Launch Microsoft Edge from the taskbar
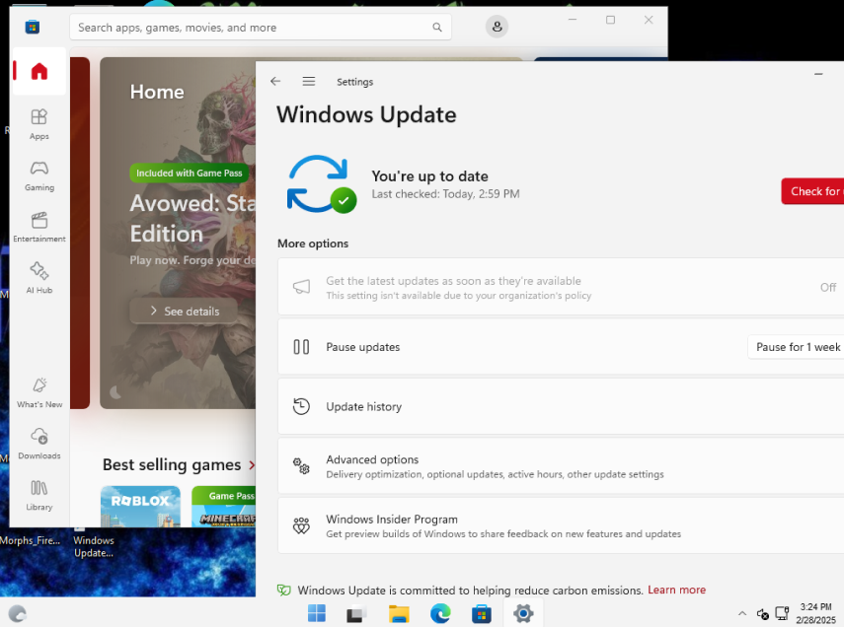Viewport: 844px width, 627px height. coord(440,613)
